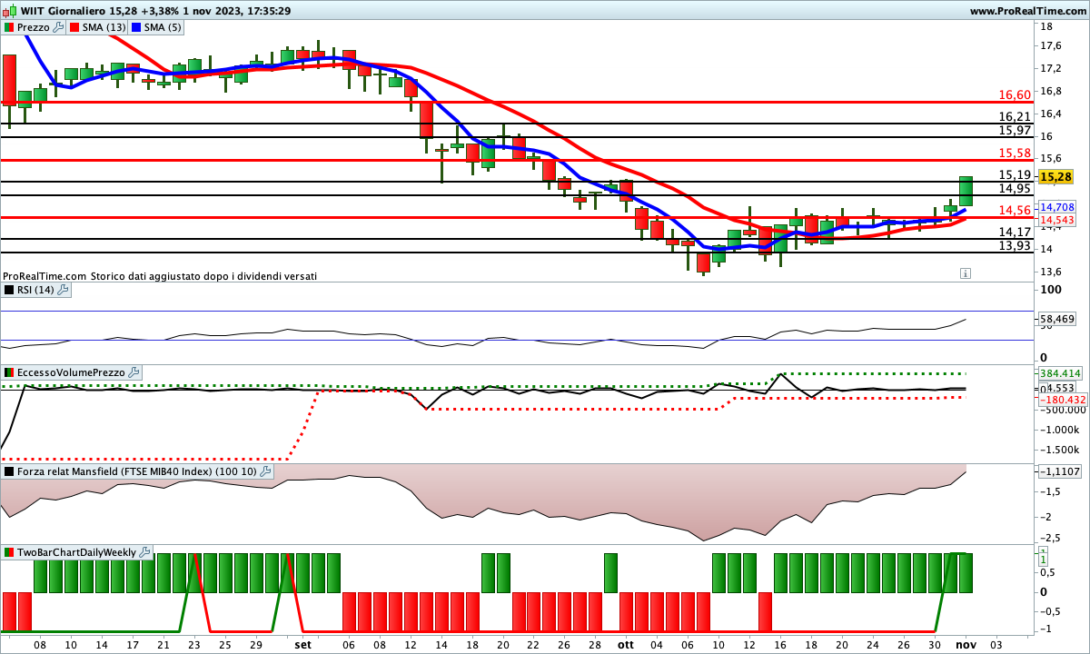Click the 16,60 red resistance level label

click(1015, 94)
